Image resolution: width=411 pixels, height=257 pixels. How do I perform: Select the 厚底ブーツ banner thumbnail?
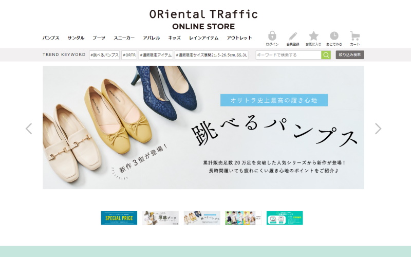tap(160, 218)
